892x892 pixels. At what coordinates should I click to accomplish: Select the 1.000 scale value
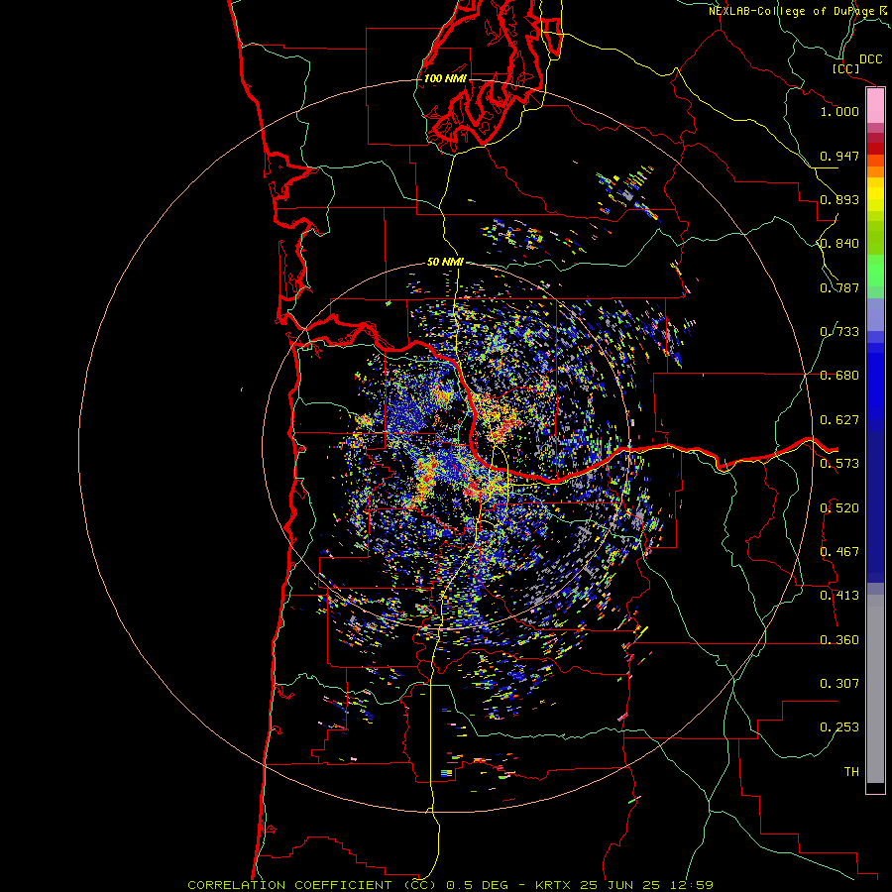click(839, 111)
